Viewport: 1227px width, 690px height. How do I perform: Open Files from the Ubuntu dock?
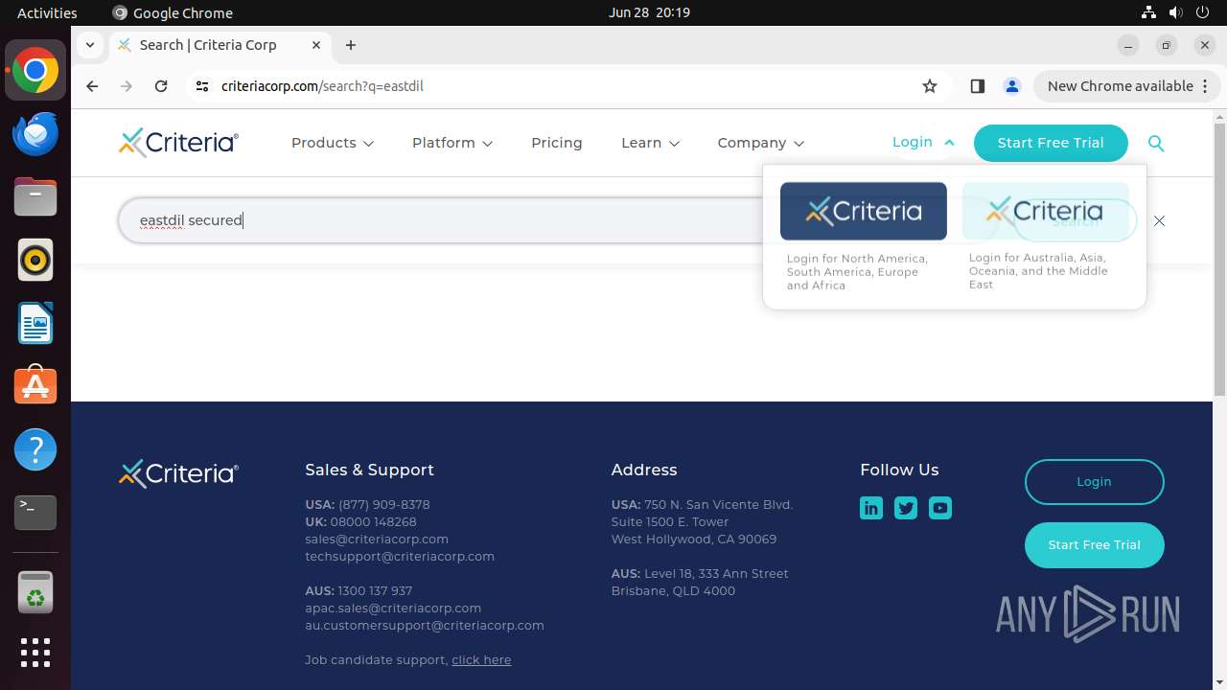pyautogui.click(x=35, y=197)
